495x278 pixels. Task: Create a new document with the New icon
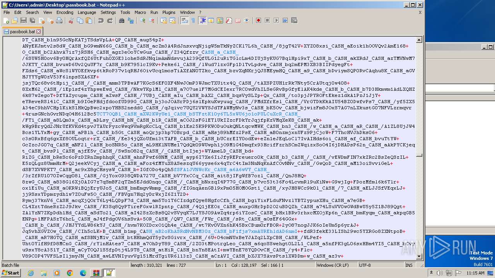point(6,20)
